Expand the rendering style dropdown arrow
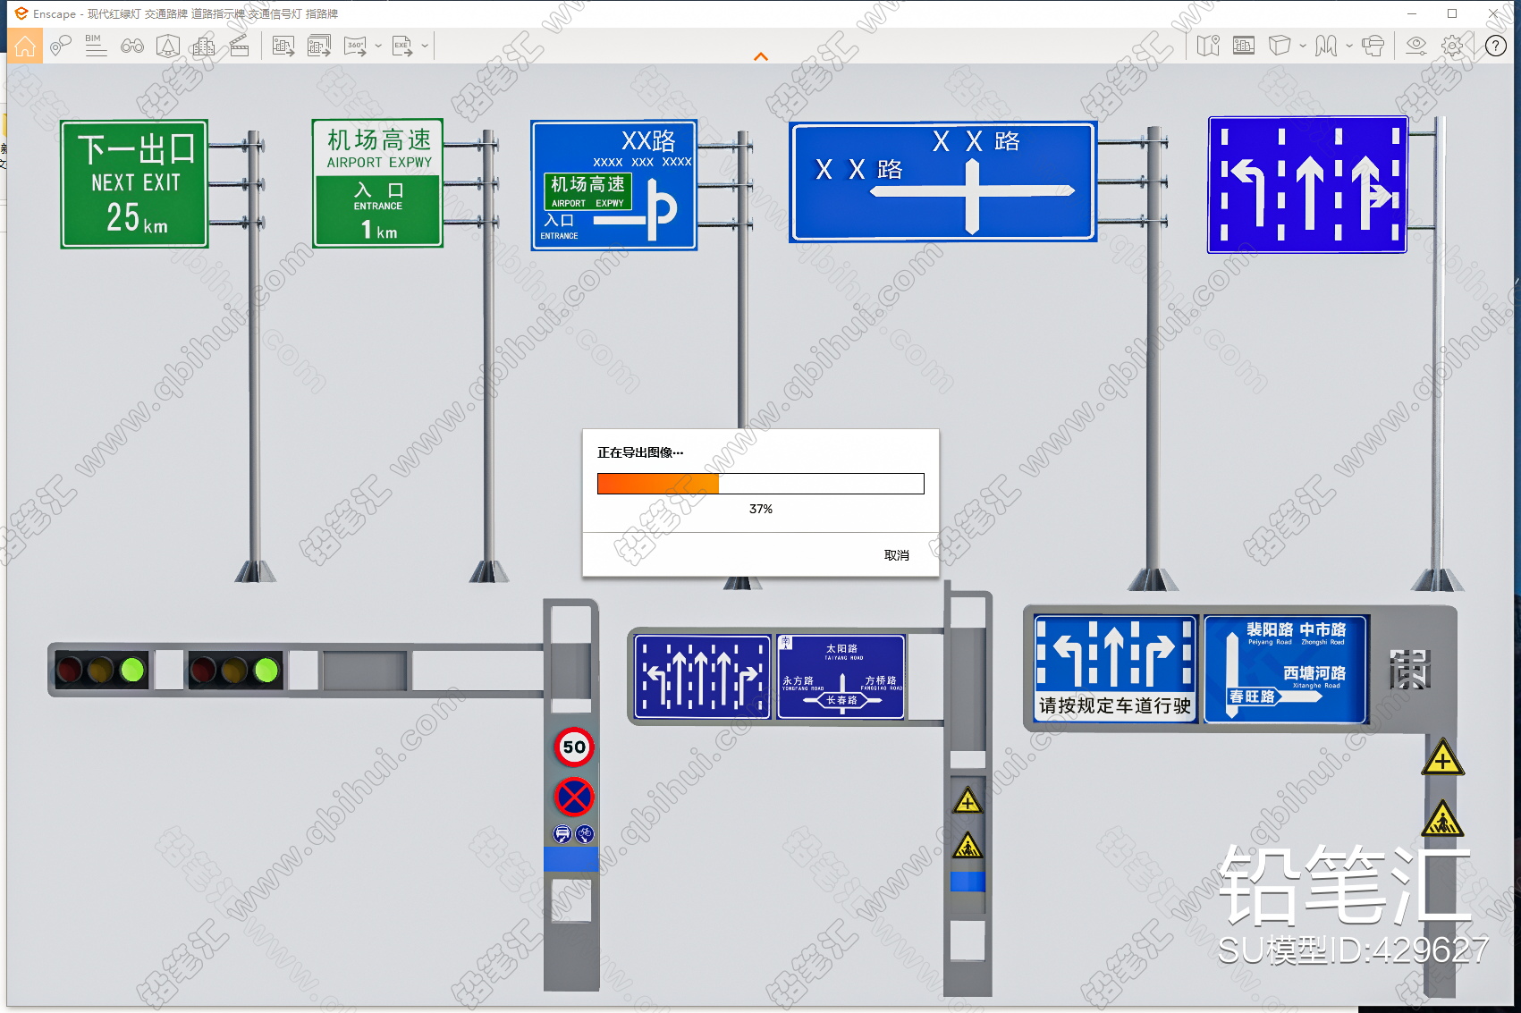This screenshot has height=1013, width=1521. click(1303, 46)
